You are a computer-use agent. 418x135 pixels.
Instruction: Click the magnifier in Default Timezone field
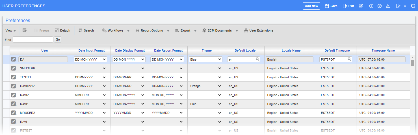tap(349, 59)
